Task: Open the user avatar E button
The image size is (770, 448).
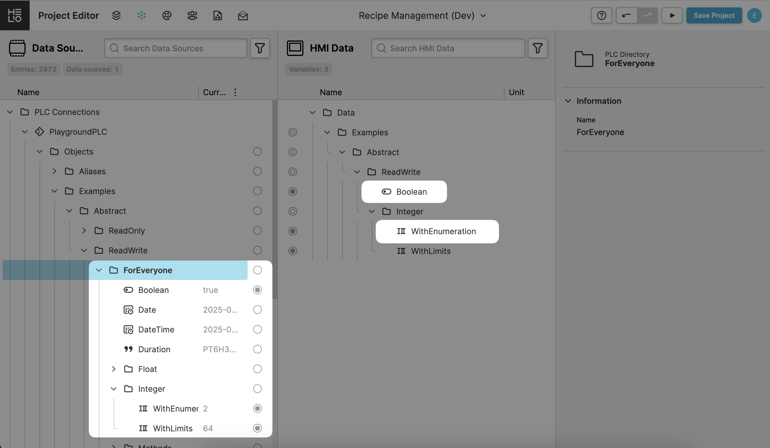Action: tap(754, 15)
